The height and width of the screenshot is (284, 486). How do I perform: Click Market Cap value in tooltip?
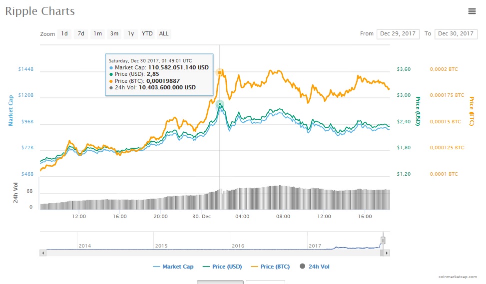[178, 67]
